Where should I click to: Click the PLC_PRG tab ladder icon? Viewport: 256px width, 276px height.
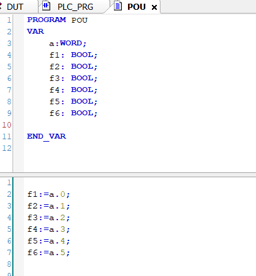click(x=46, y=6)
